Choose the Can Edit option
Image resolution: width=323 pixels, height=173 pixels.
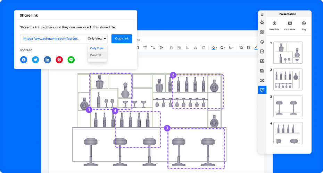click(96, 55)
